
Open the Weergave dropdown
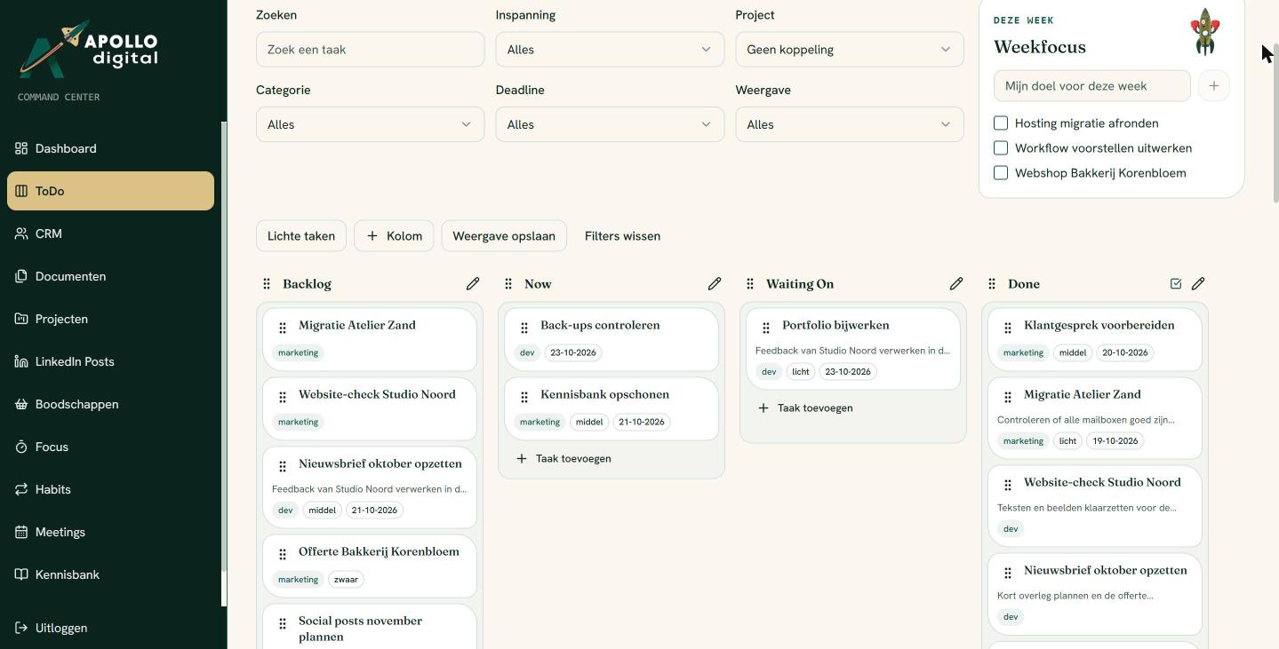[x=850, y=124]
